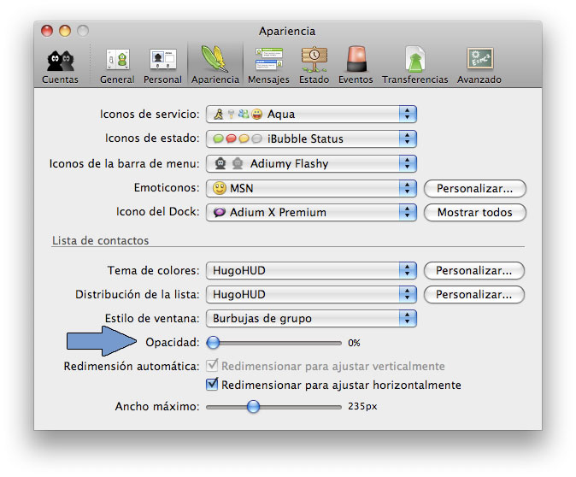Open the Avanzado preferences icon
The image size is (576, 477).
point(479,64)
